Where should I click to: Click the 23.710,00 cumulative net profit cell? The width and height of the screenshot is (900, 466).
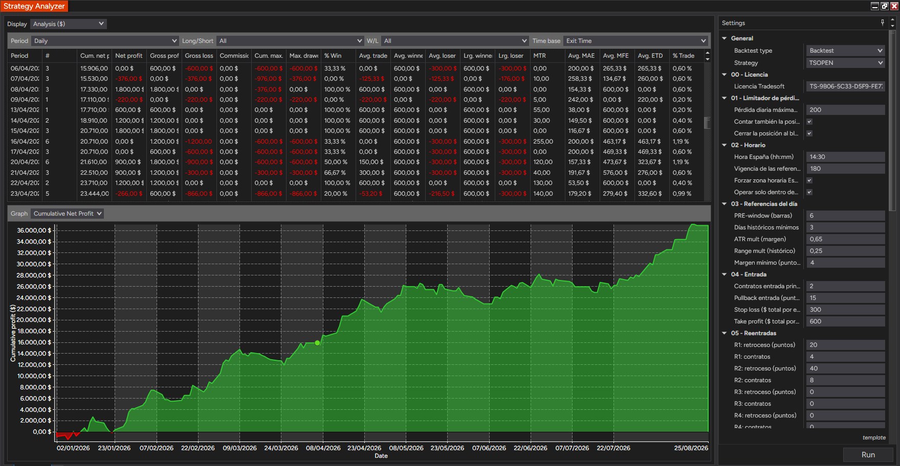tap(94, 183)
